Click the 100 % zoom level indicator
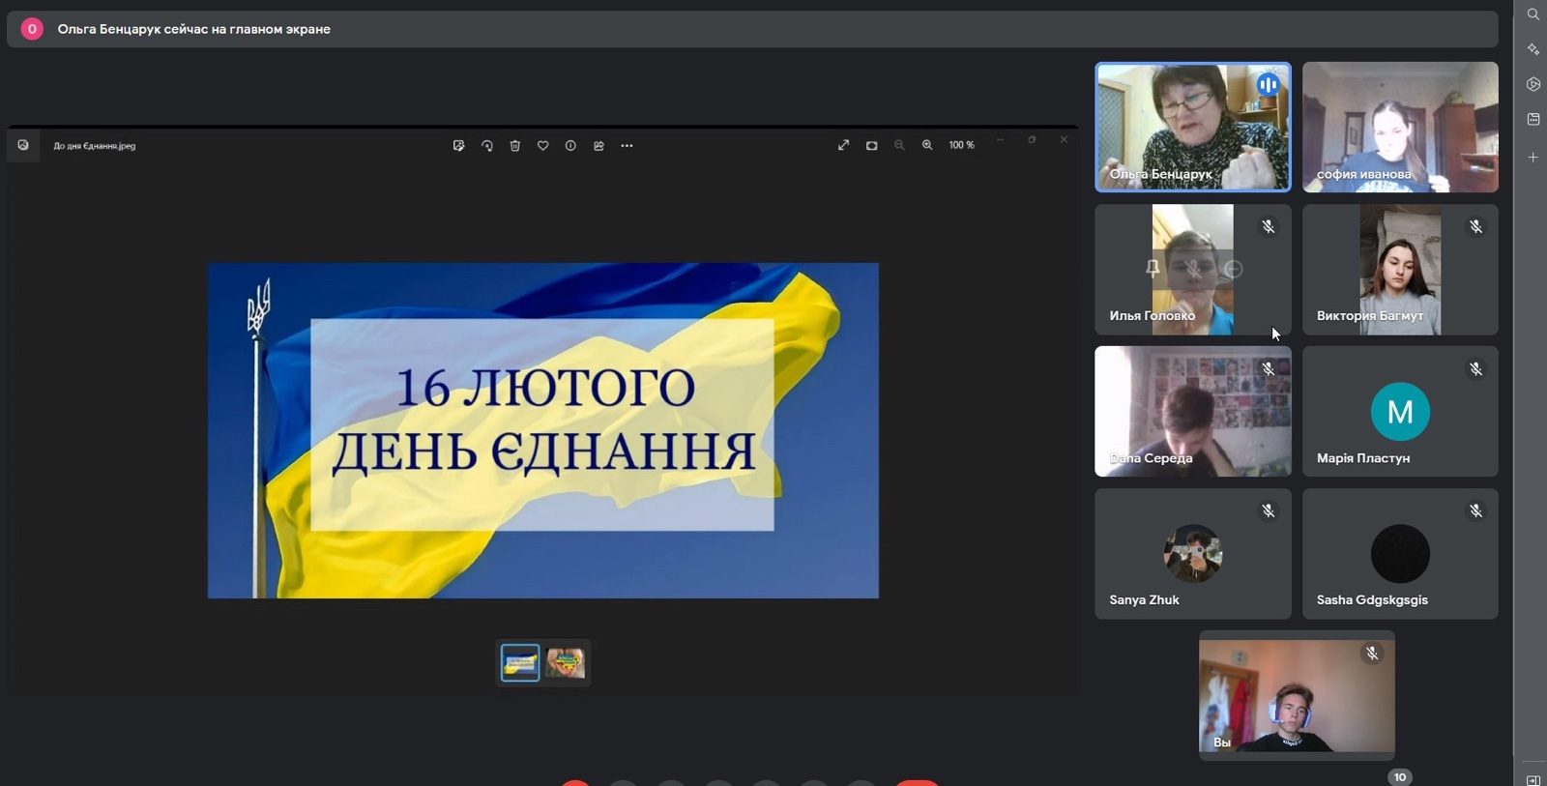The width and height of the screenshot is (1547, 786). pyautogui.click(x=961, y=145)
